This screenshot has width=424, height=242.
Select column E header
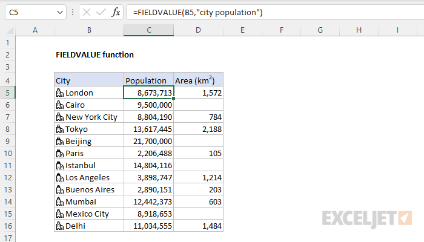coord(242,30)
